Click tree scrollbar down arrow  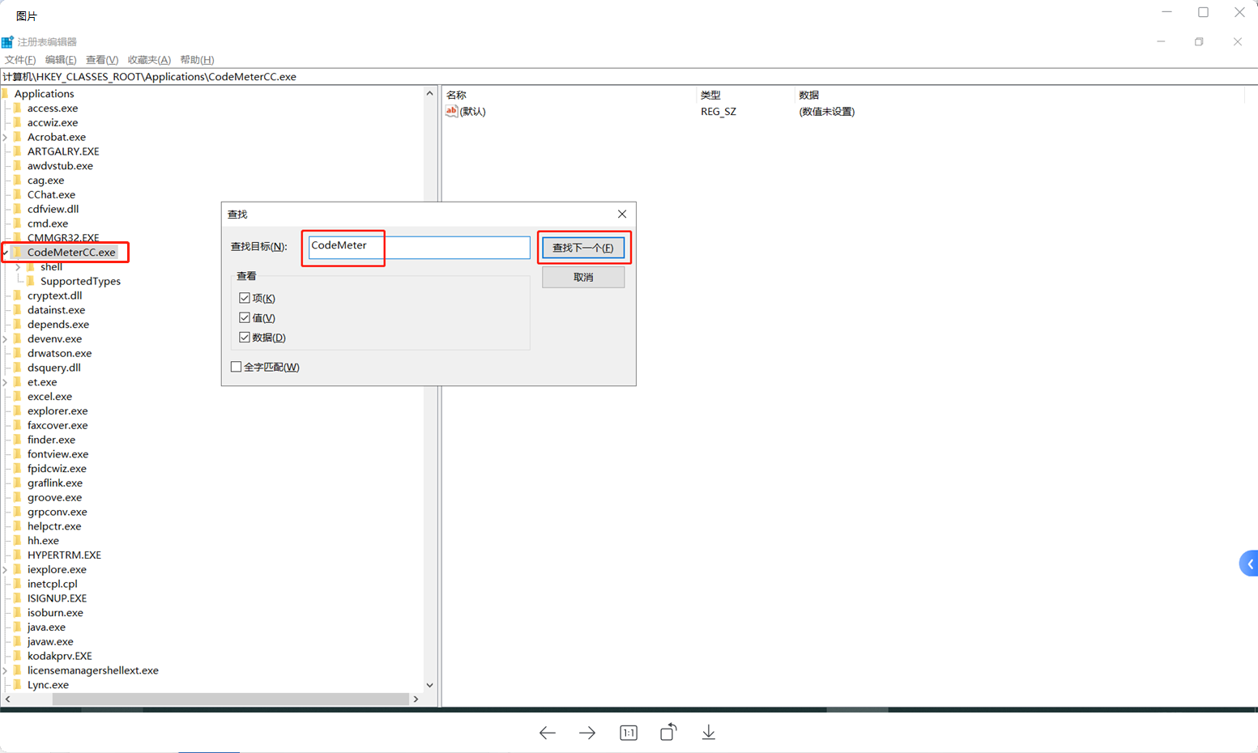pos(429,685)
